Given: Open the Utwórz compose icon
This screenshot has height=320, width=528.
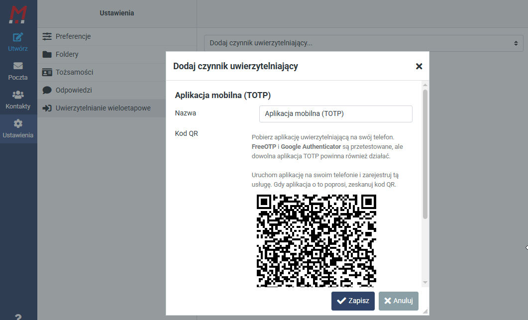Looking at the screenshot, I should (x=18, y=37).
